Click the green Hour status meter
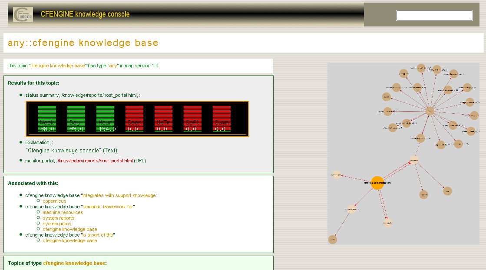 click(x=105, y=119)
